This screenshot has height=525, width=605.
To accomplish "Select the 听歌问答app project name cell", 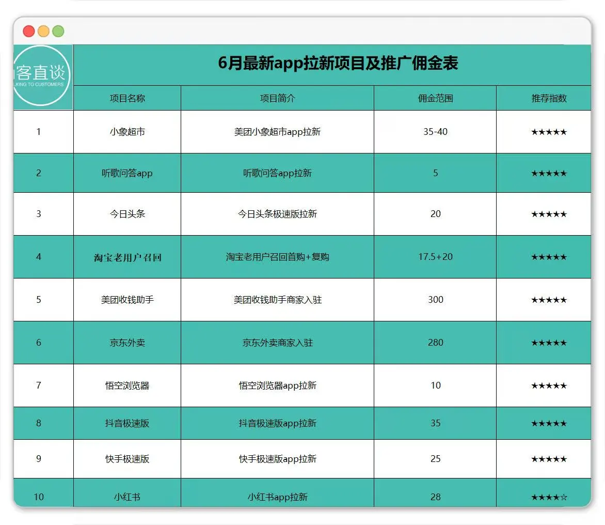I will coord(128,173).
